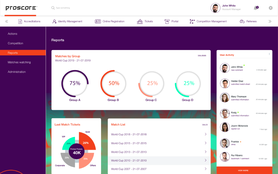The image size is (278, 174).
Task: Click the Group A 75% progress ring
Action: click(75, 83)
